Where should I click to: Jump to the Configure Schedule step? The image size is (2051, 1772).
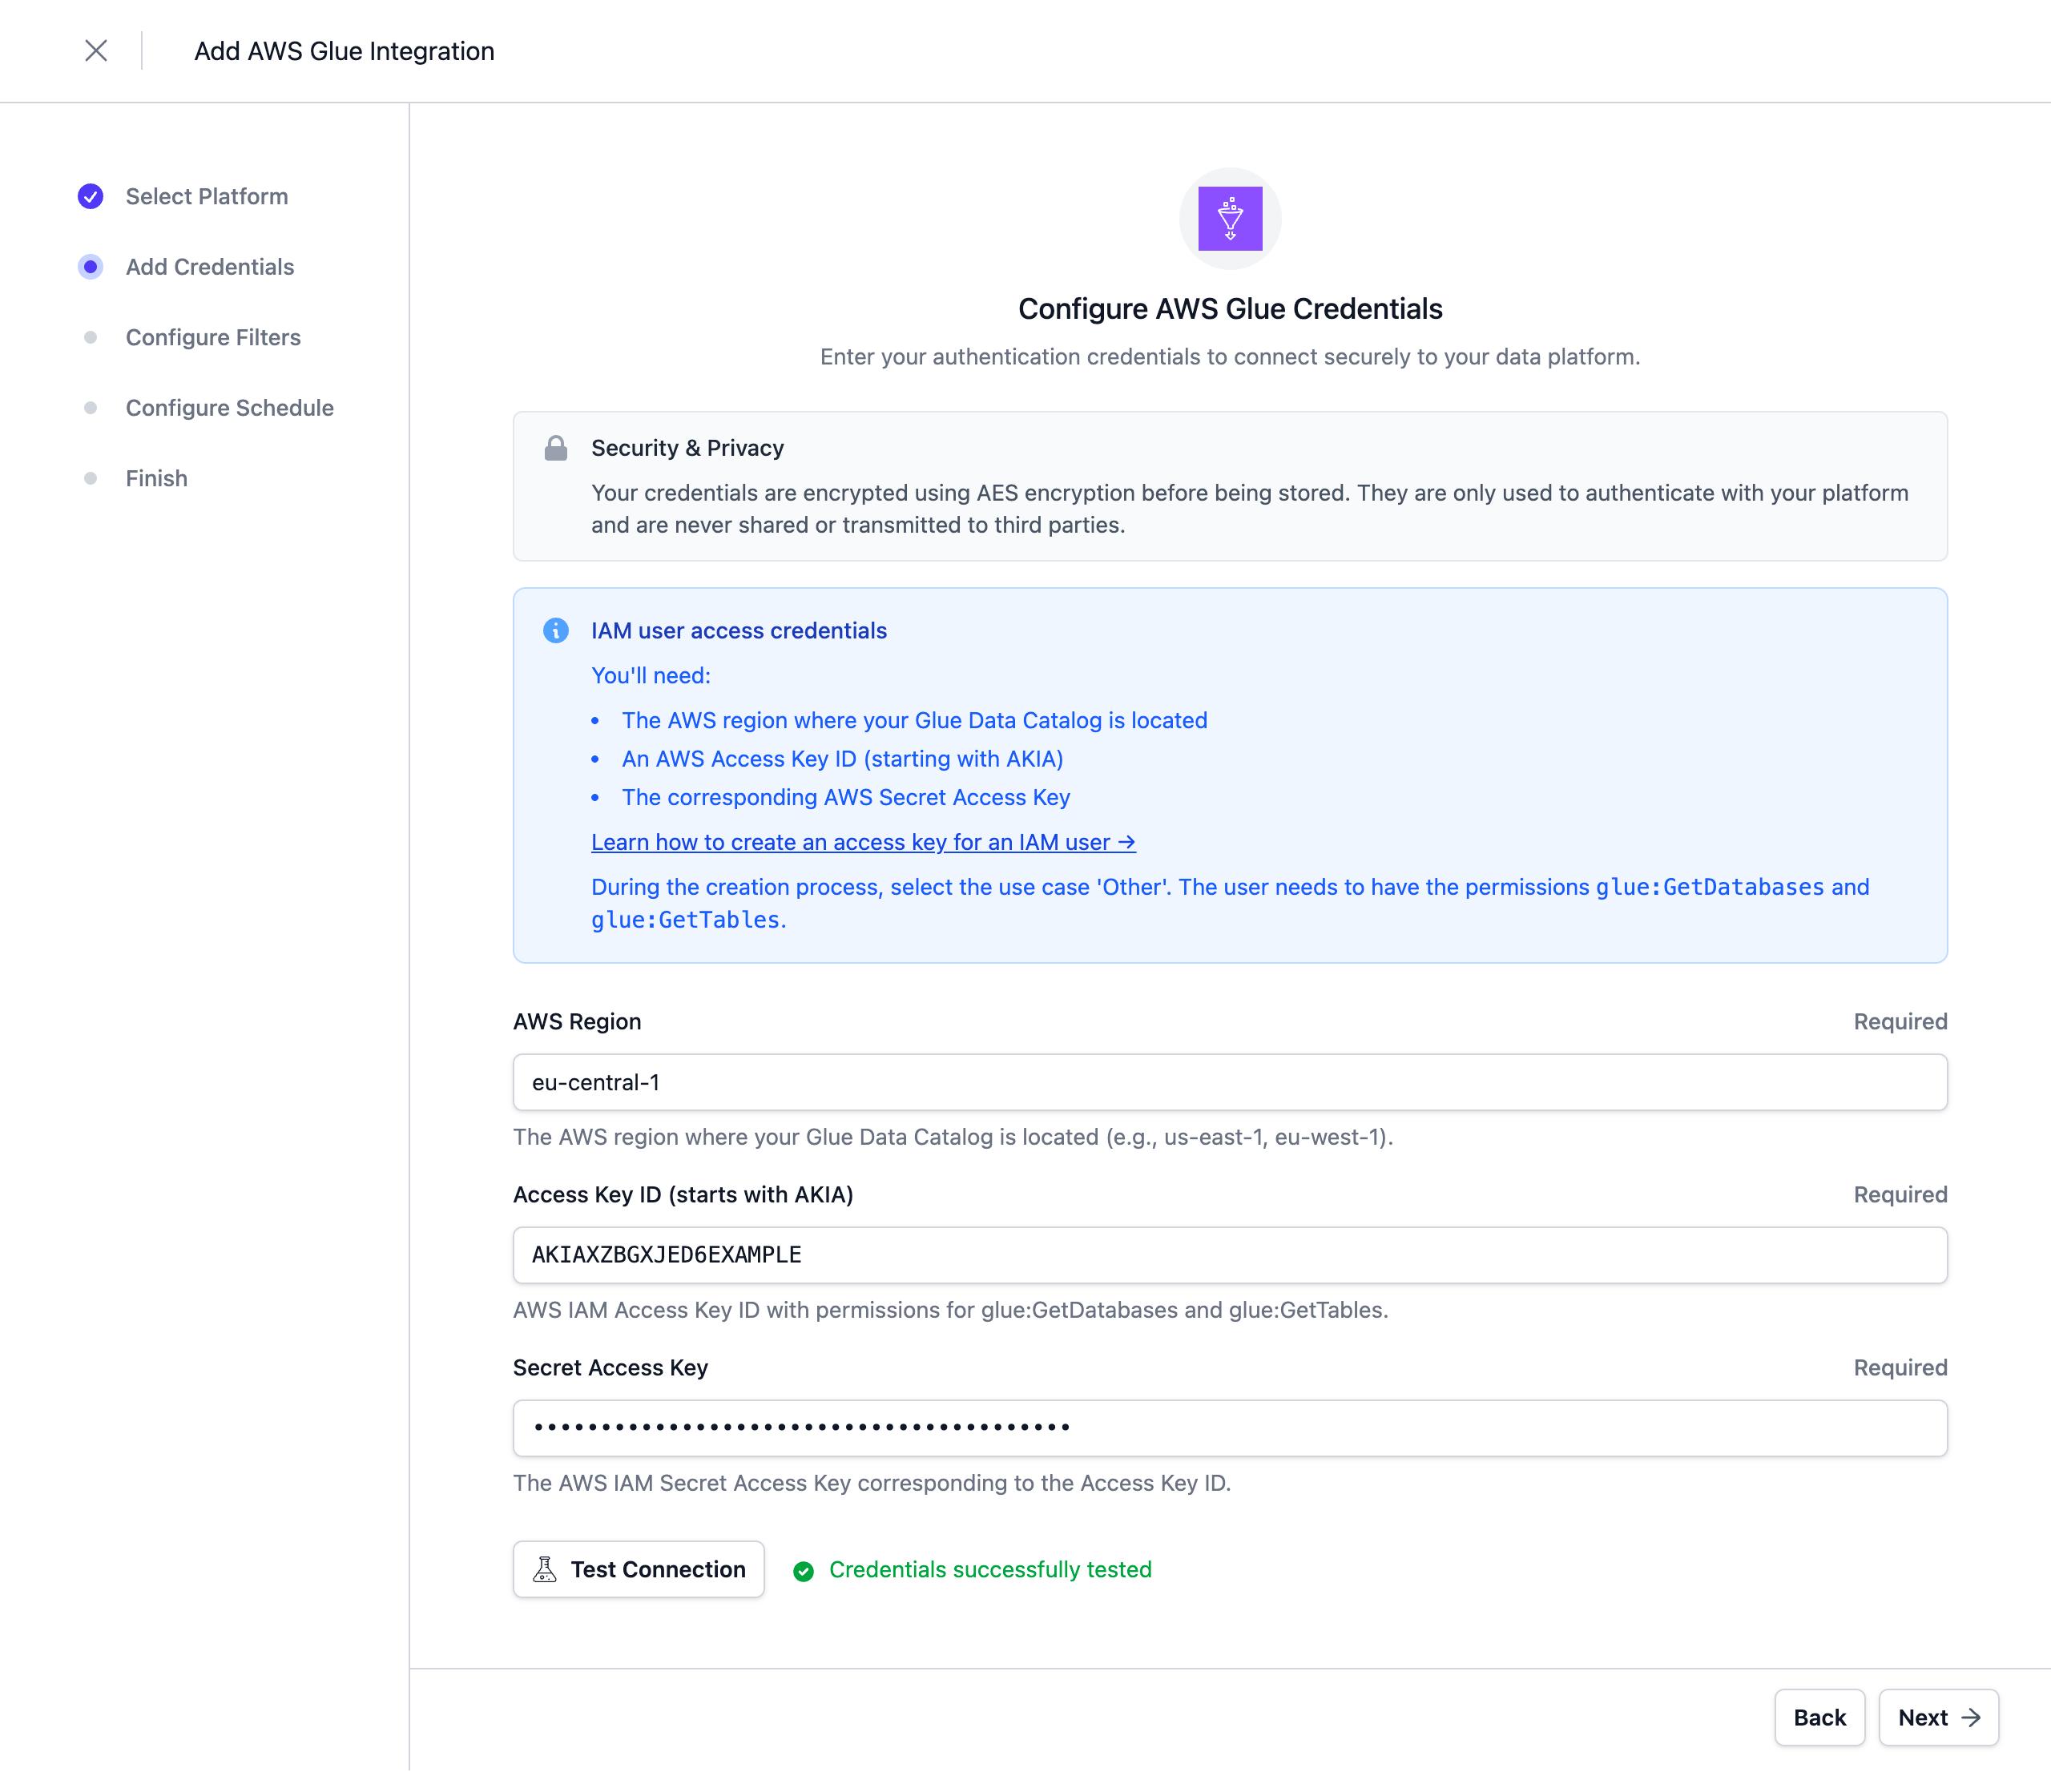pyautogui.click(x=230, y=408)
